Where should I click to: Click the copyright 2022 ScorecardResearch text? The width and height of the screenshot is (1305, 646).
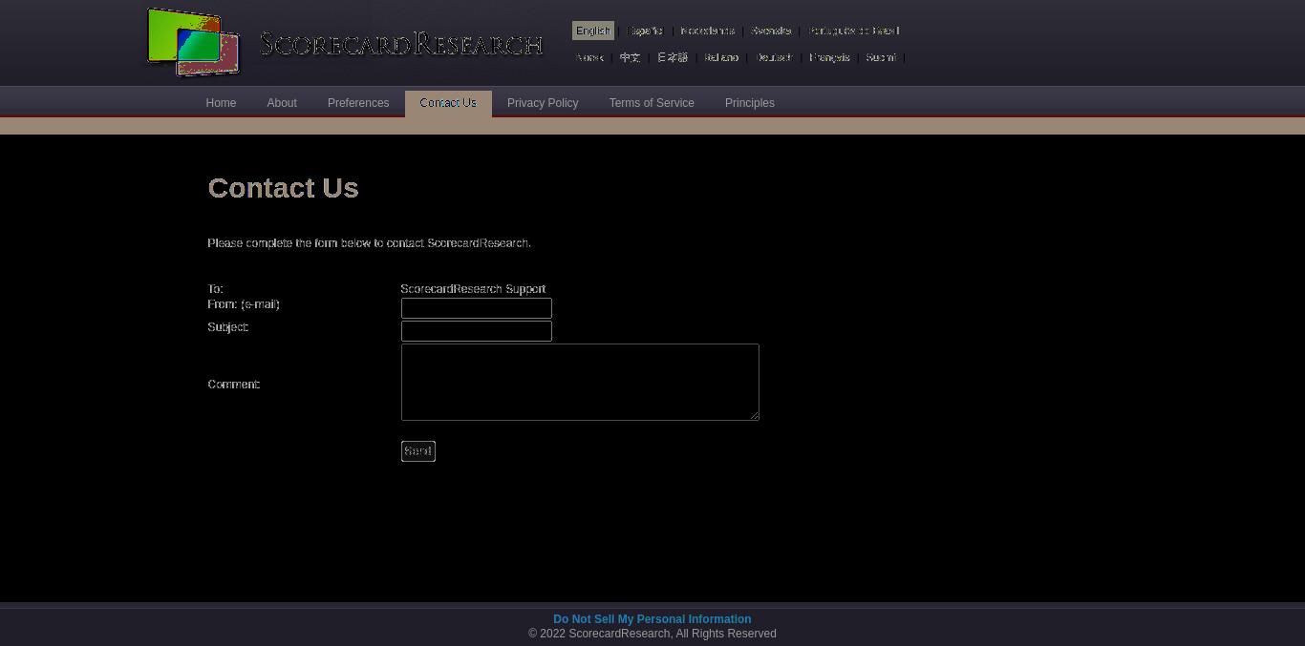point(652,634)
